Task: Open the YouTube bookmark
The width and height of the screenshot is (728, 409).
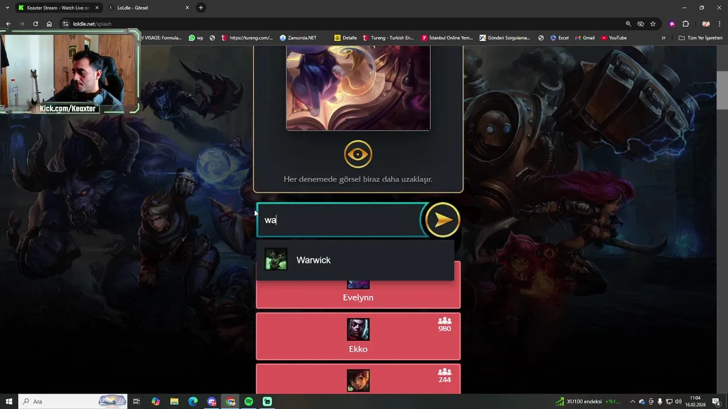Action: 614,38
